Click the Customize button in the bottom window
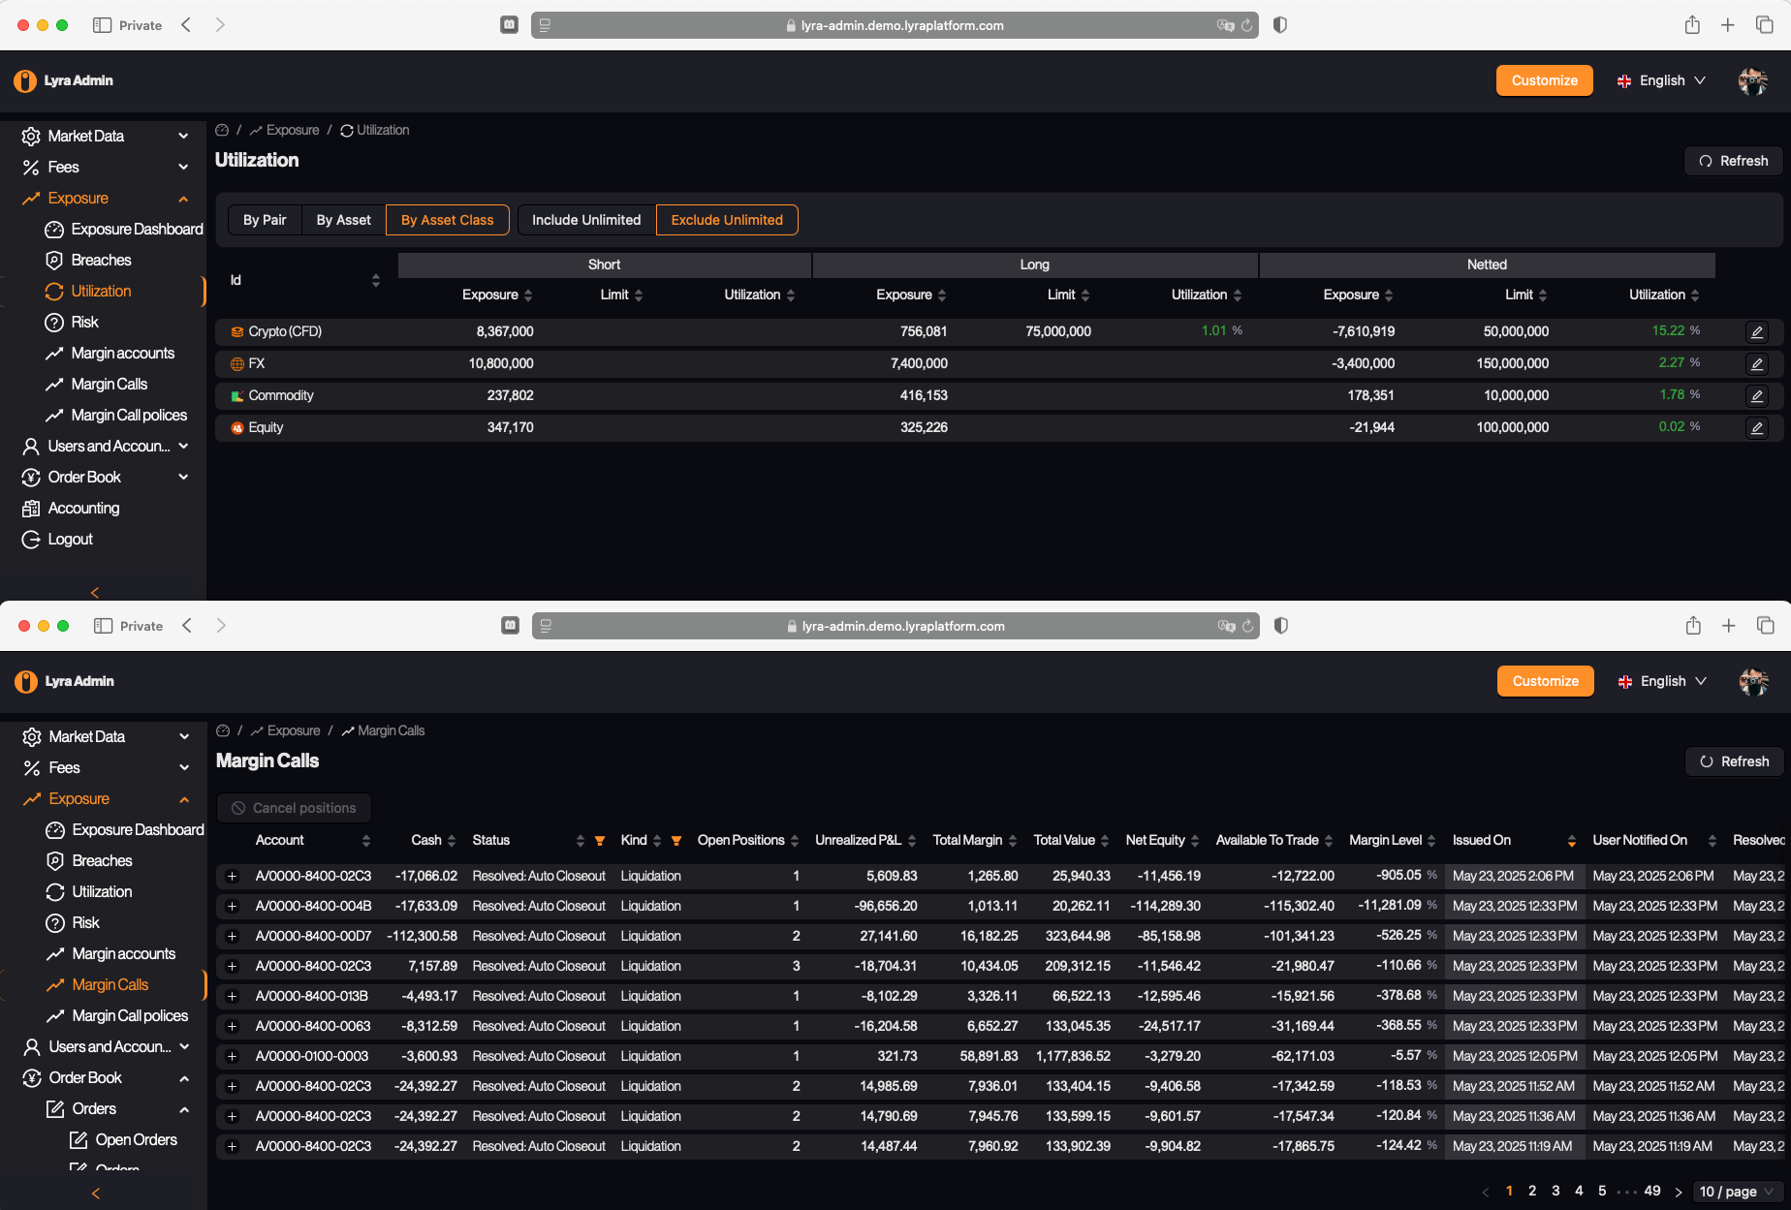Viewport: 1791px width, 1210px height. point(1545,681)
